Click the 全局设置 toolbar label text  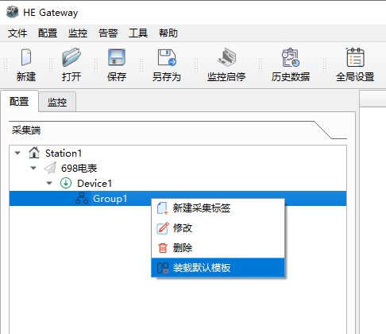(x=355, y=77)
